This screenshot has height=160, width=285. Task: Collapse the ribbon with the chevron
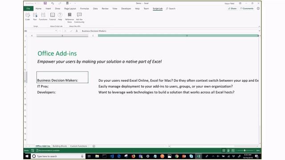coord(259,27)
